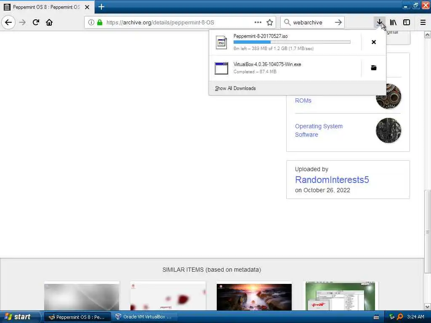Screen dimensions: 431x323
Task: Open the ROMs collection link
Action: coord(303,101)
